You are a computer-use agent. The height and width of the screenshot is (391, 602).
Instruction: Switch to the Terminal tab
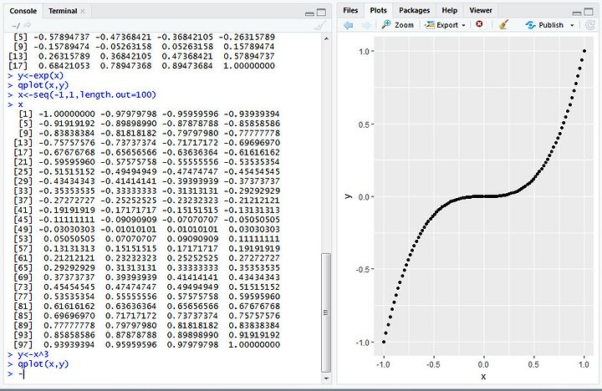tap(63, 11)
